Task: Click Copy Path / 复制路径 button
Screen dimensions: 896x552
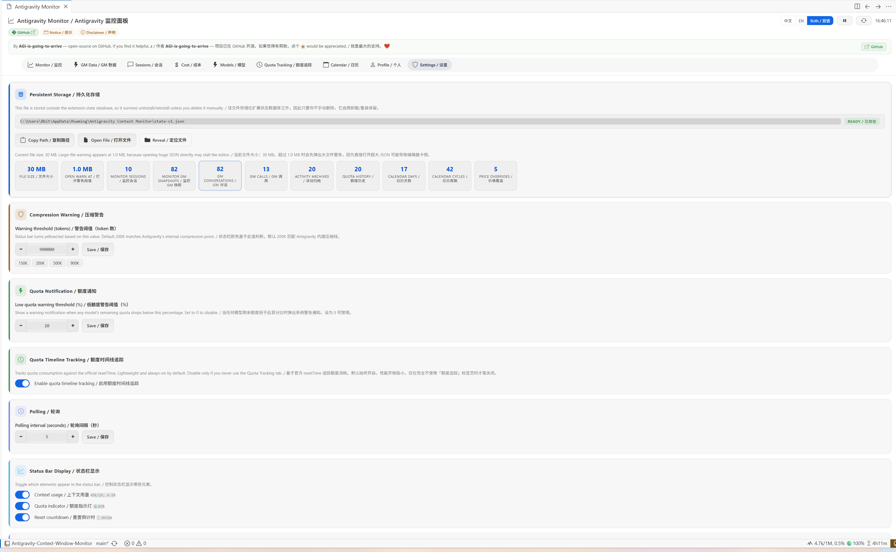Action: (45, 140)
